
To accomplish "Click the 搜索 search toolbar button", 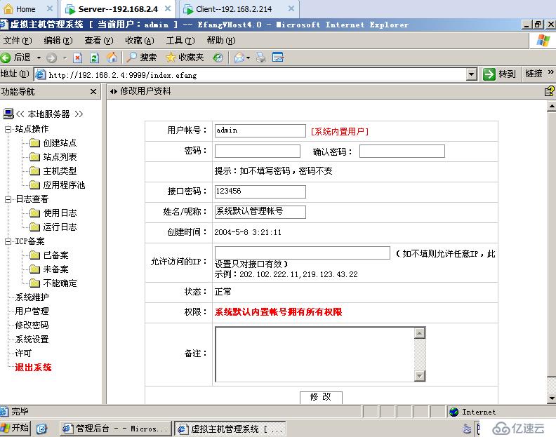I will click(143, 58).
